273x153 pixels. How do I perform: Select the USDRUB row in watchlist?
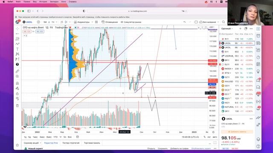[x=237, y=56]
